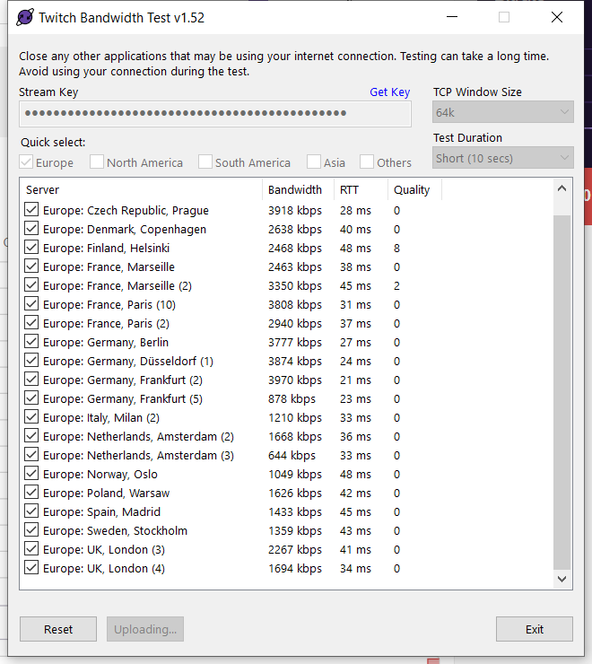Click the server list scroll down arrow
The image size is (592, 664).
(x=562, y=579)
